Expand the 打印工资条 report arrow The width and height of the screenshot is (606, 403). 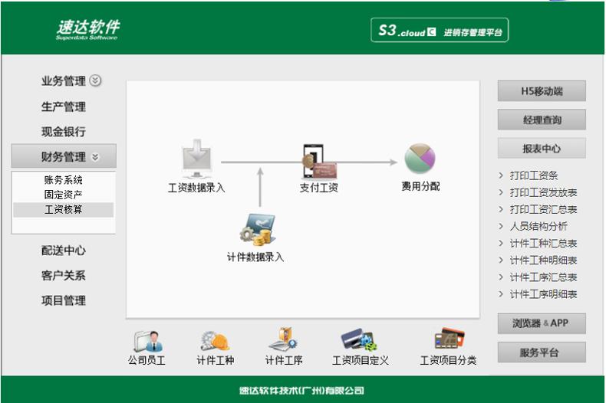coord(501,175)
